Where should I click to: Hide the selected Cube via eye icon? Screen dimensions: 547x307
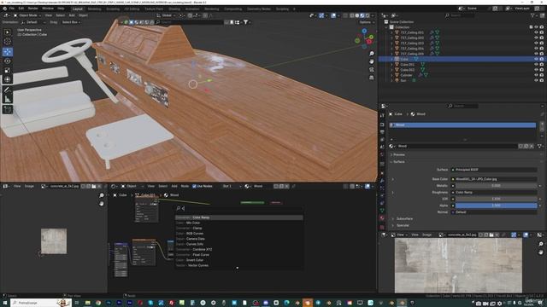(536, 59)
